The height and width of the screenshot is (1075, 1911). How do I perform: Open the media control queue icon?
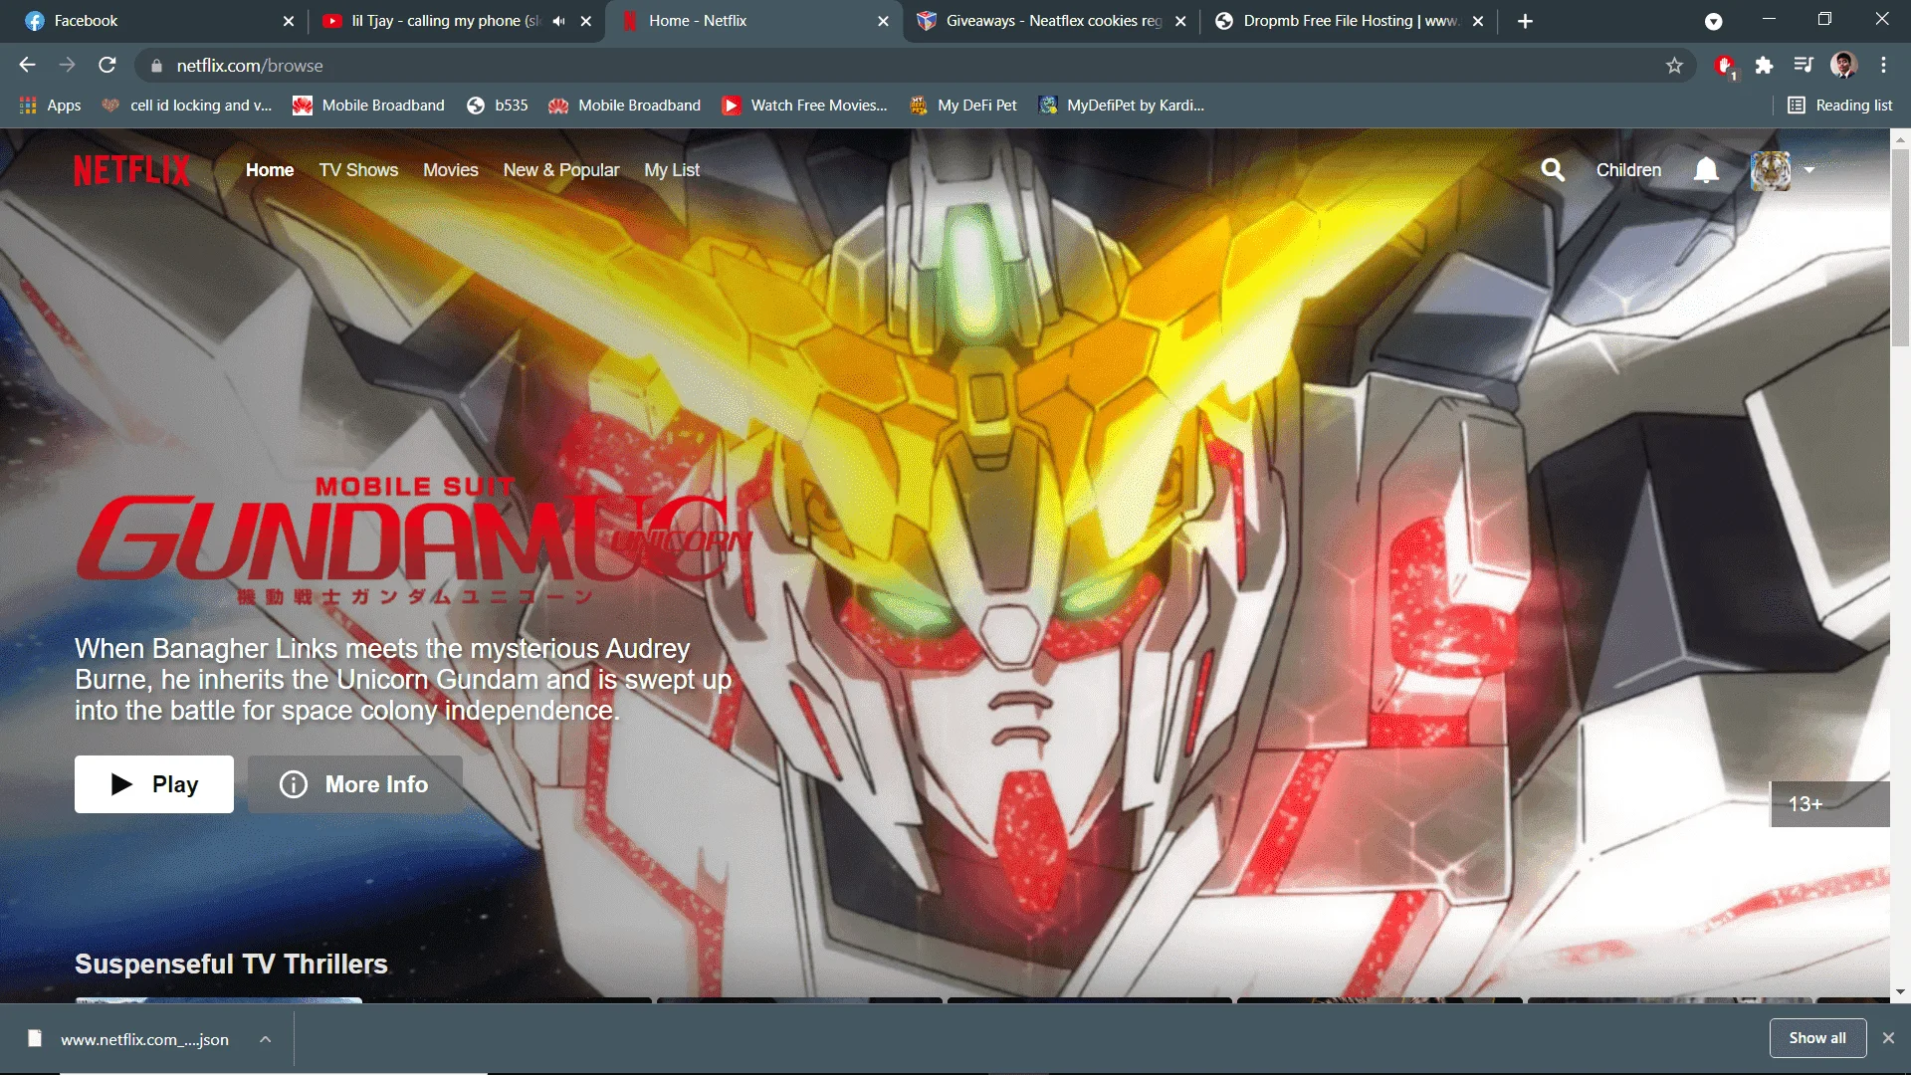(1804, 66)
